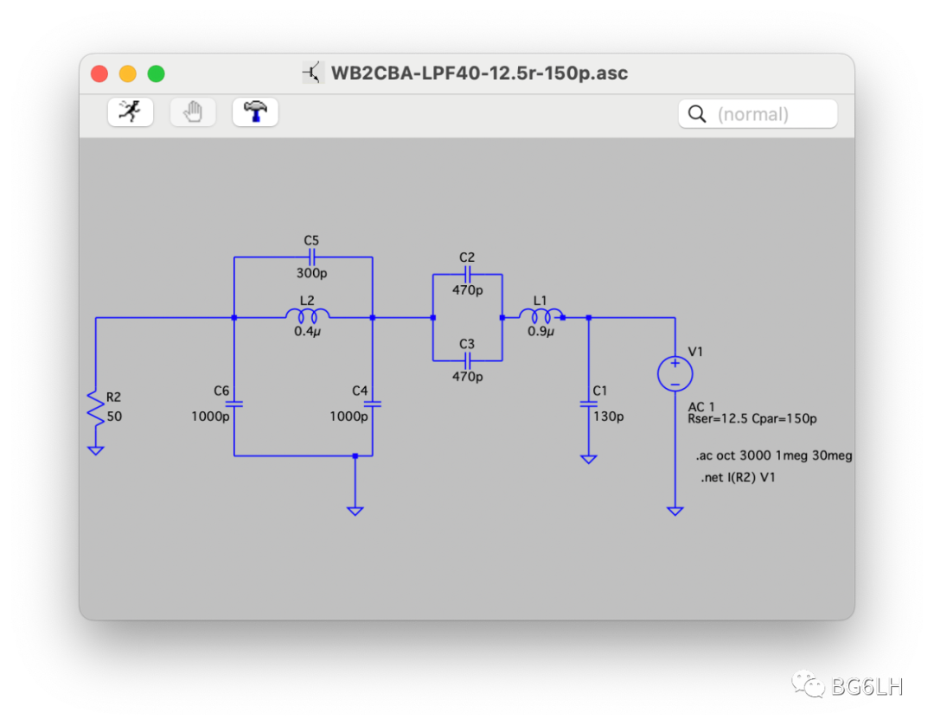Click the L1 0.9µ inductor symbol
The height and width of the screenshot is (725, 934).
541,316
